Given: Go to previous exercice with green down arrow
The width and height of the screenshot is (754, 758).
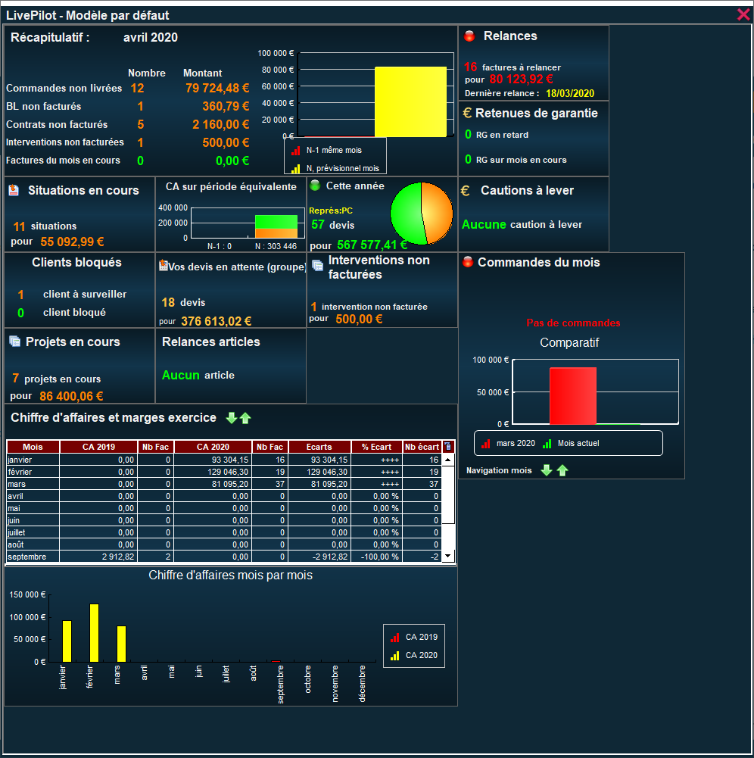Looking at the screenshot, I should (232, 418).
